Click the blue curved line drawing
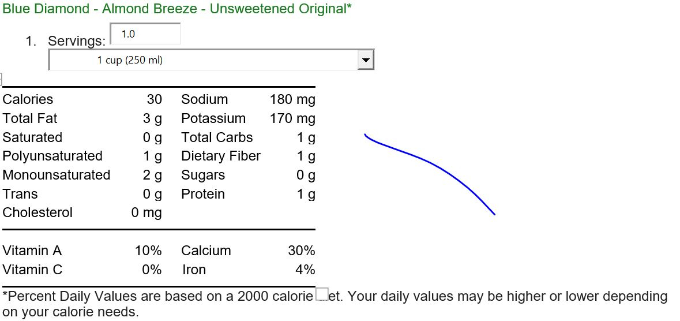This screenshot has height=321, width=680. 429,174
